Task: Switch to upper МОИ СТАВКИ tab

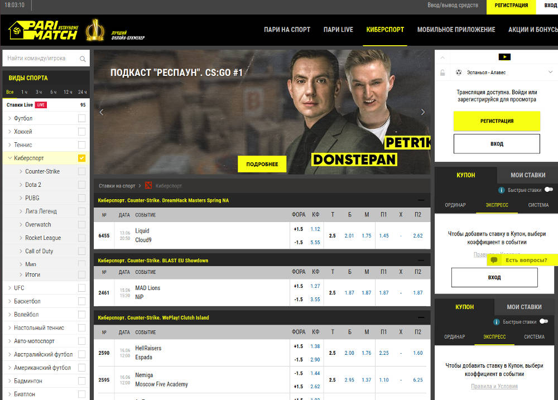Action: pos(528,175)
